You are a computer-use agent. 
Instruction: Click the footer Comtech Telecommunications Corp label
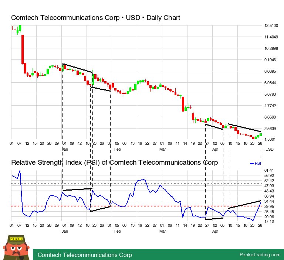(x=85, y=255)
